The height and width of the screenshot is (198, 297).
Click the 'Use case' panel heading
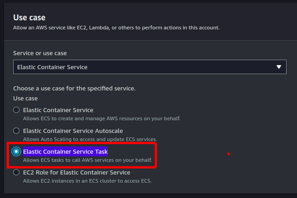pyautogui.click(x=29, y=18)
